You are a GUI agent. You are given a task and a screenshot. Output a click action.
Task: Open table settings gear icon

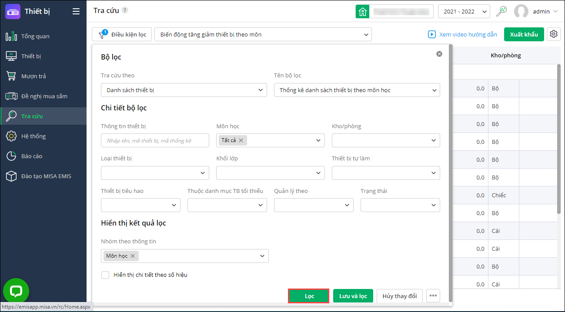(554, 34)
